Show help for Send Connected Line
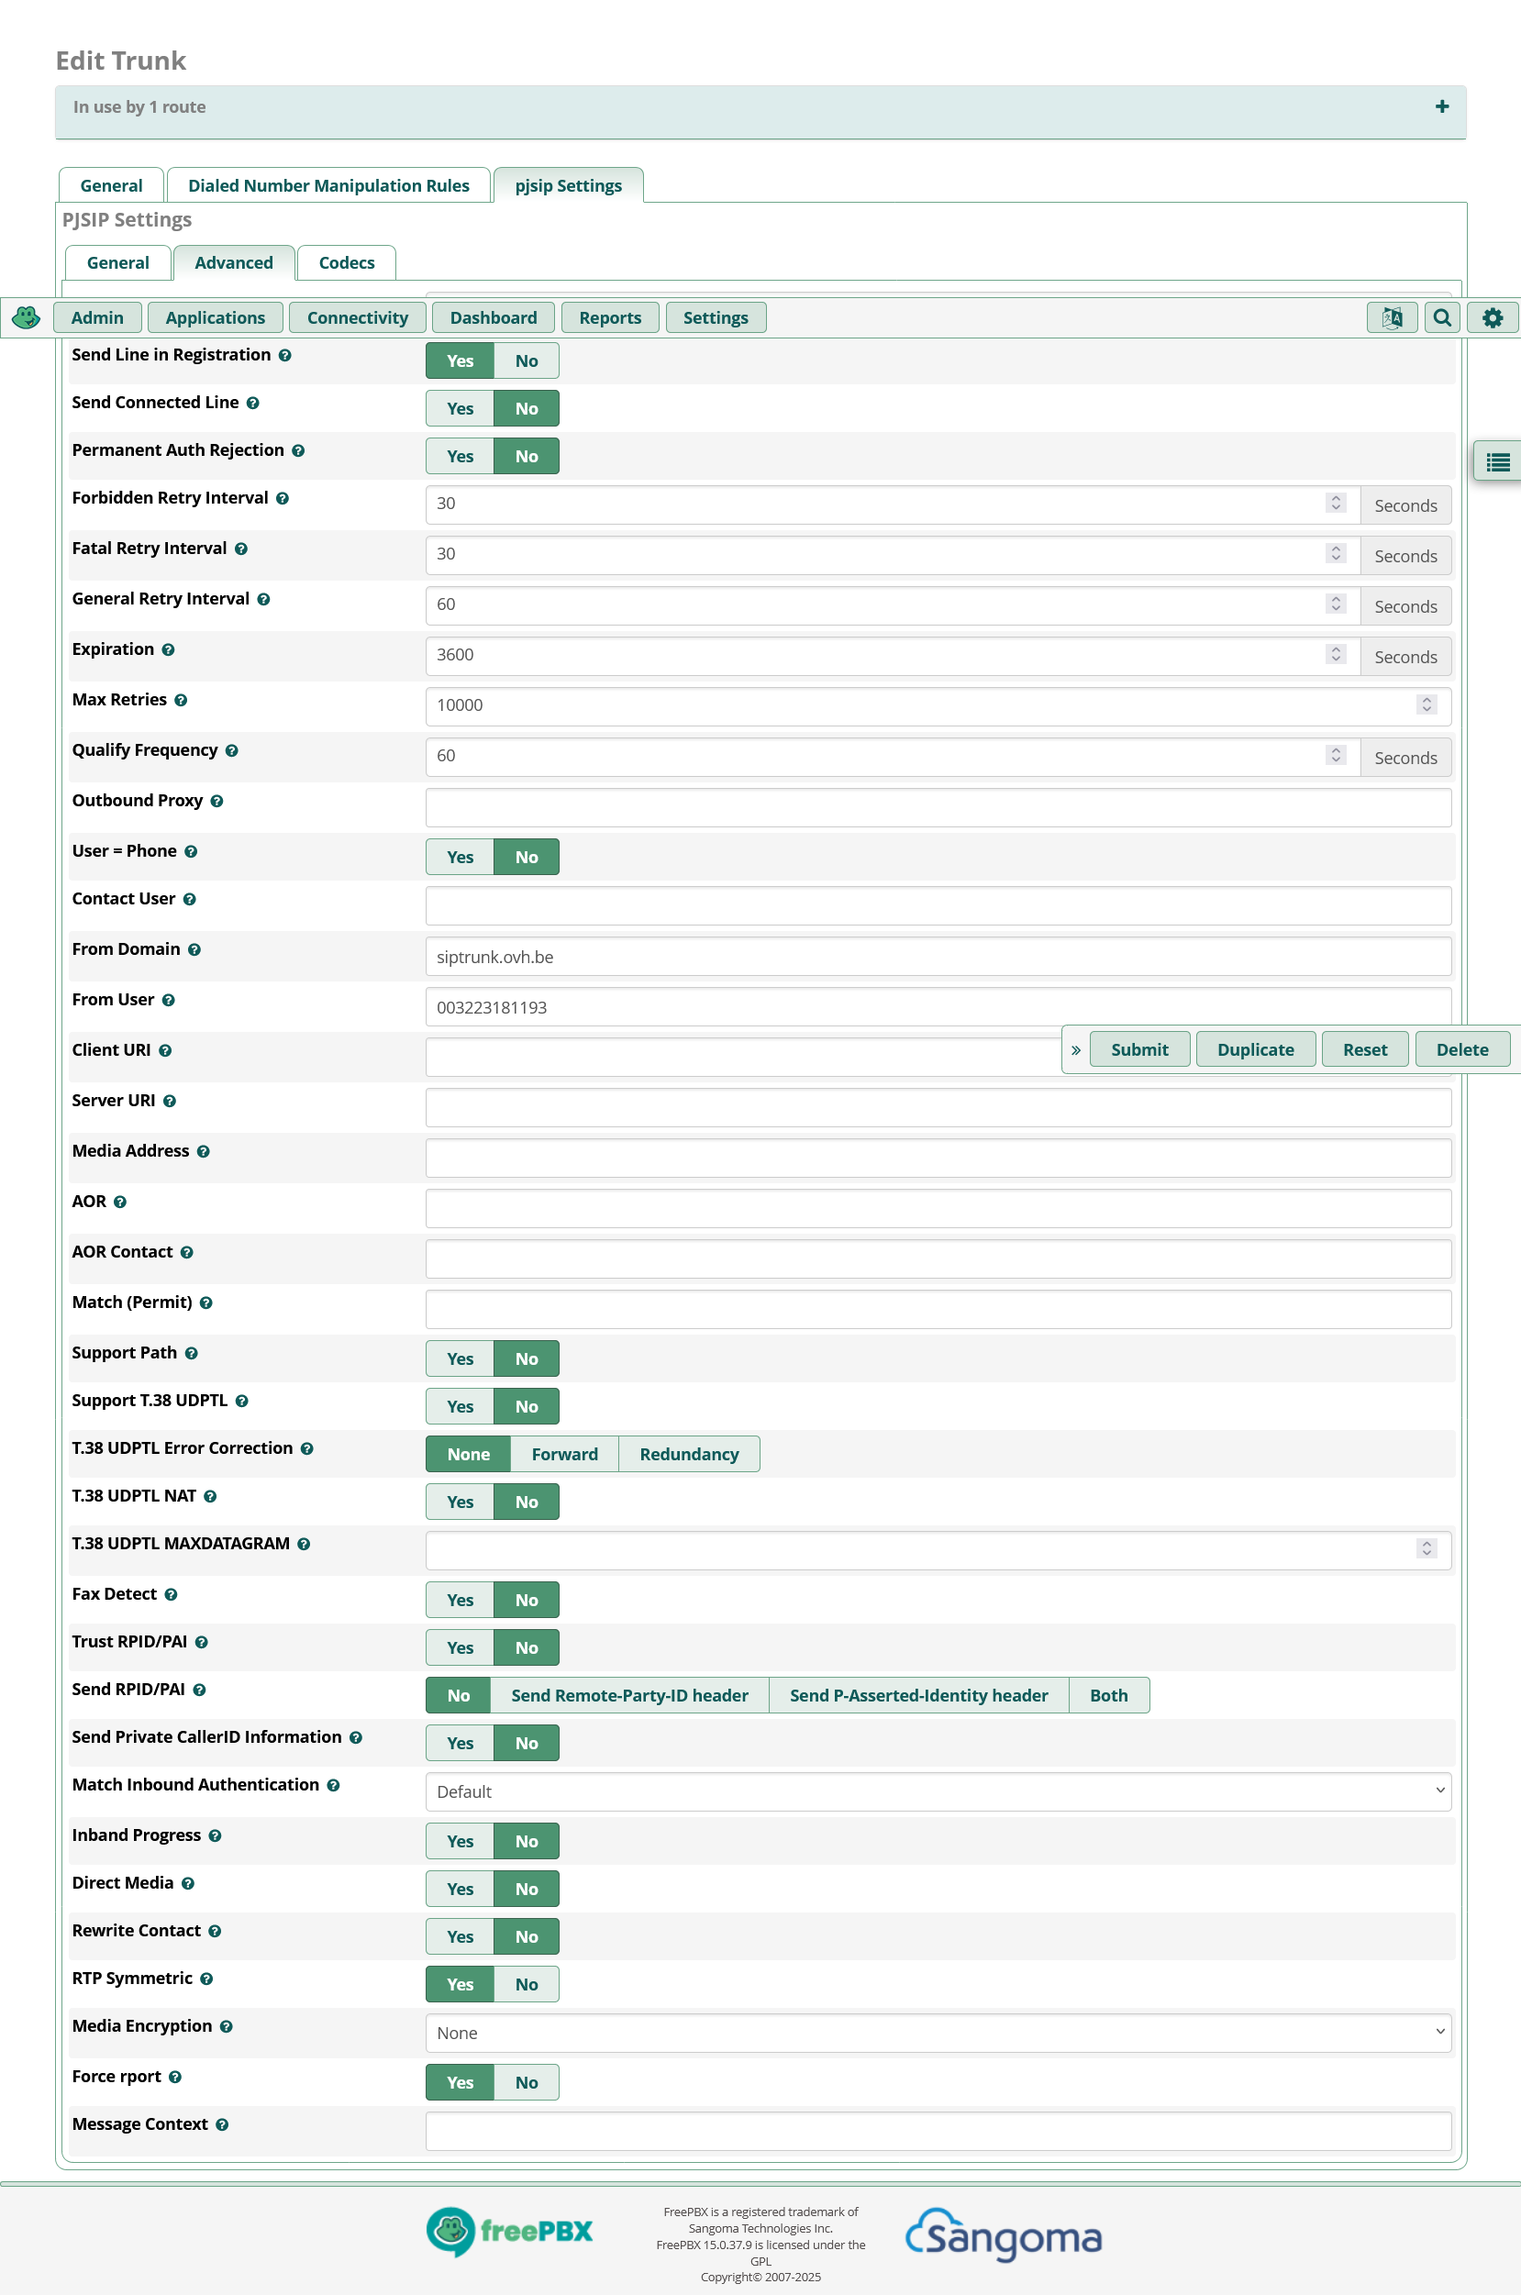The height and width of the screenshot is (2295, 1521). (252, 403)
